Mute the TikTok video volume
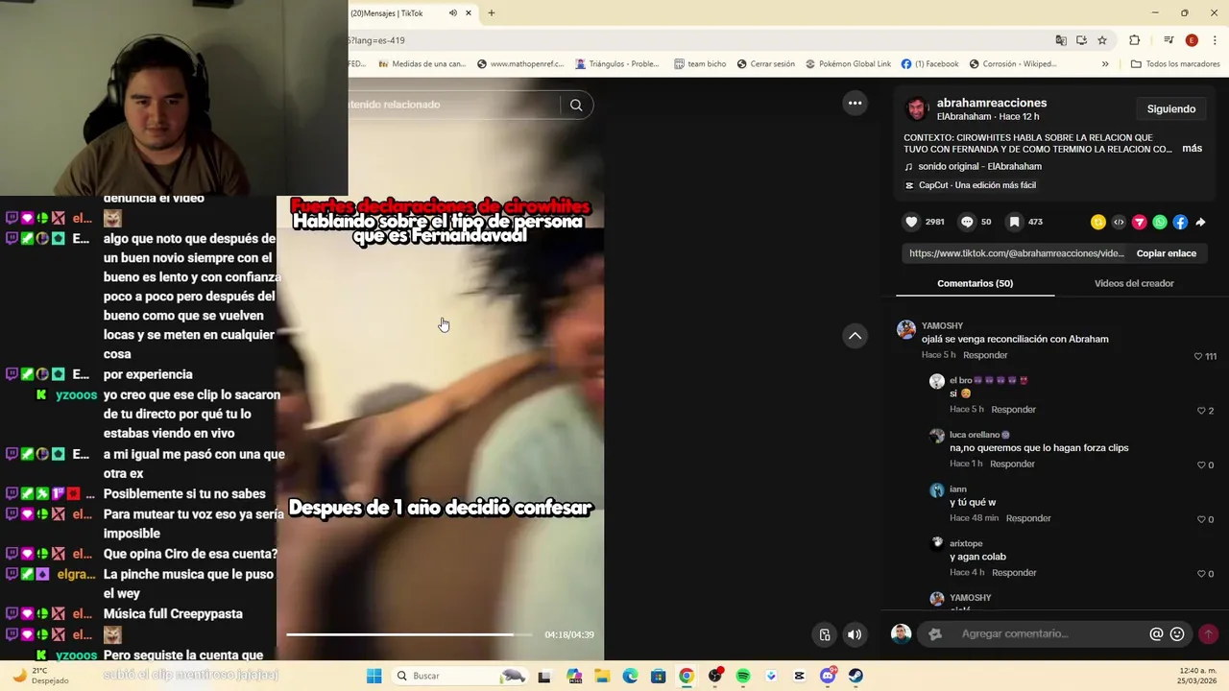 click(x=855, y=634)
